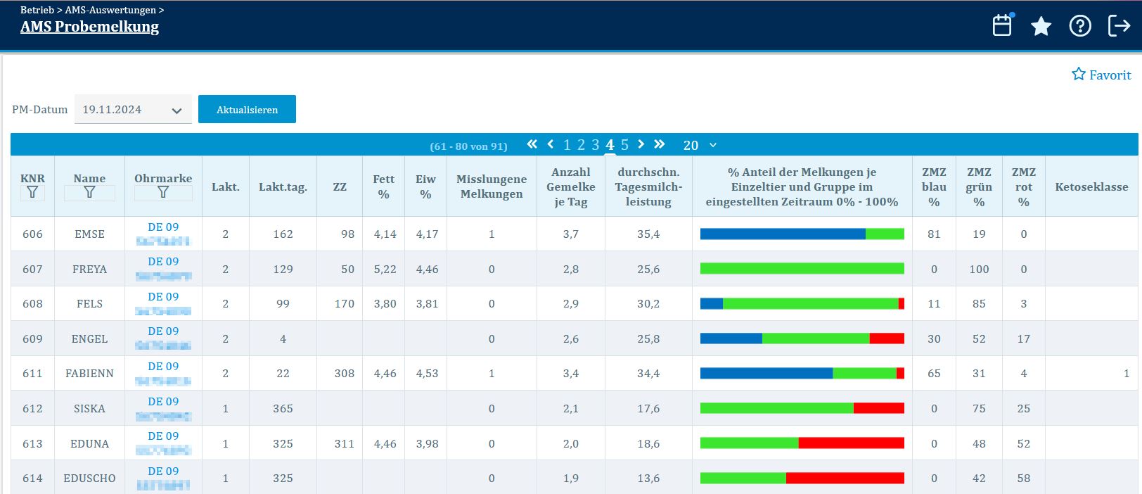Open the rows-per-page dropdown showing 20
Viewport: 1142px width, 494px height.
pyautogui.click(x=700, y=145)
